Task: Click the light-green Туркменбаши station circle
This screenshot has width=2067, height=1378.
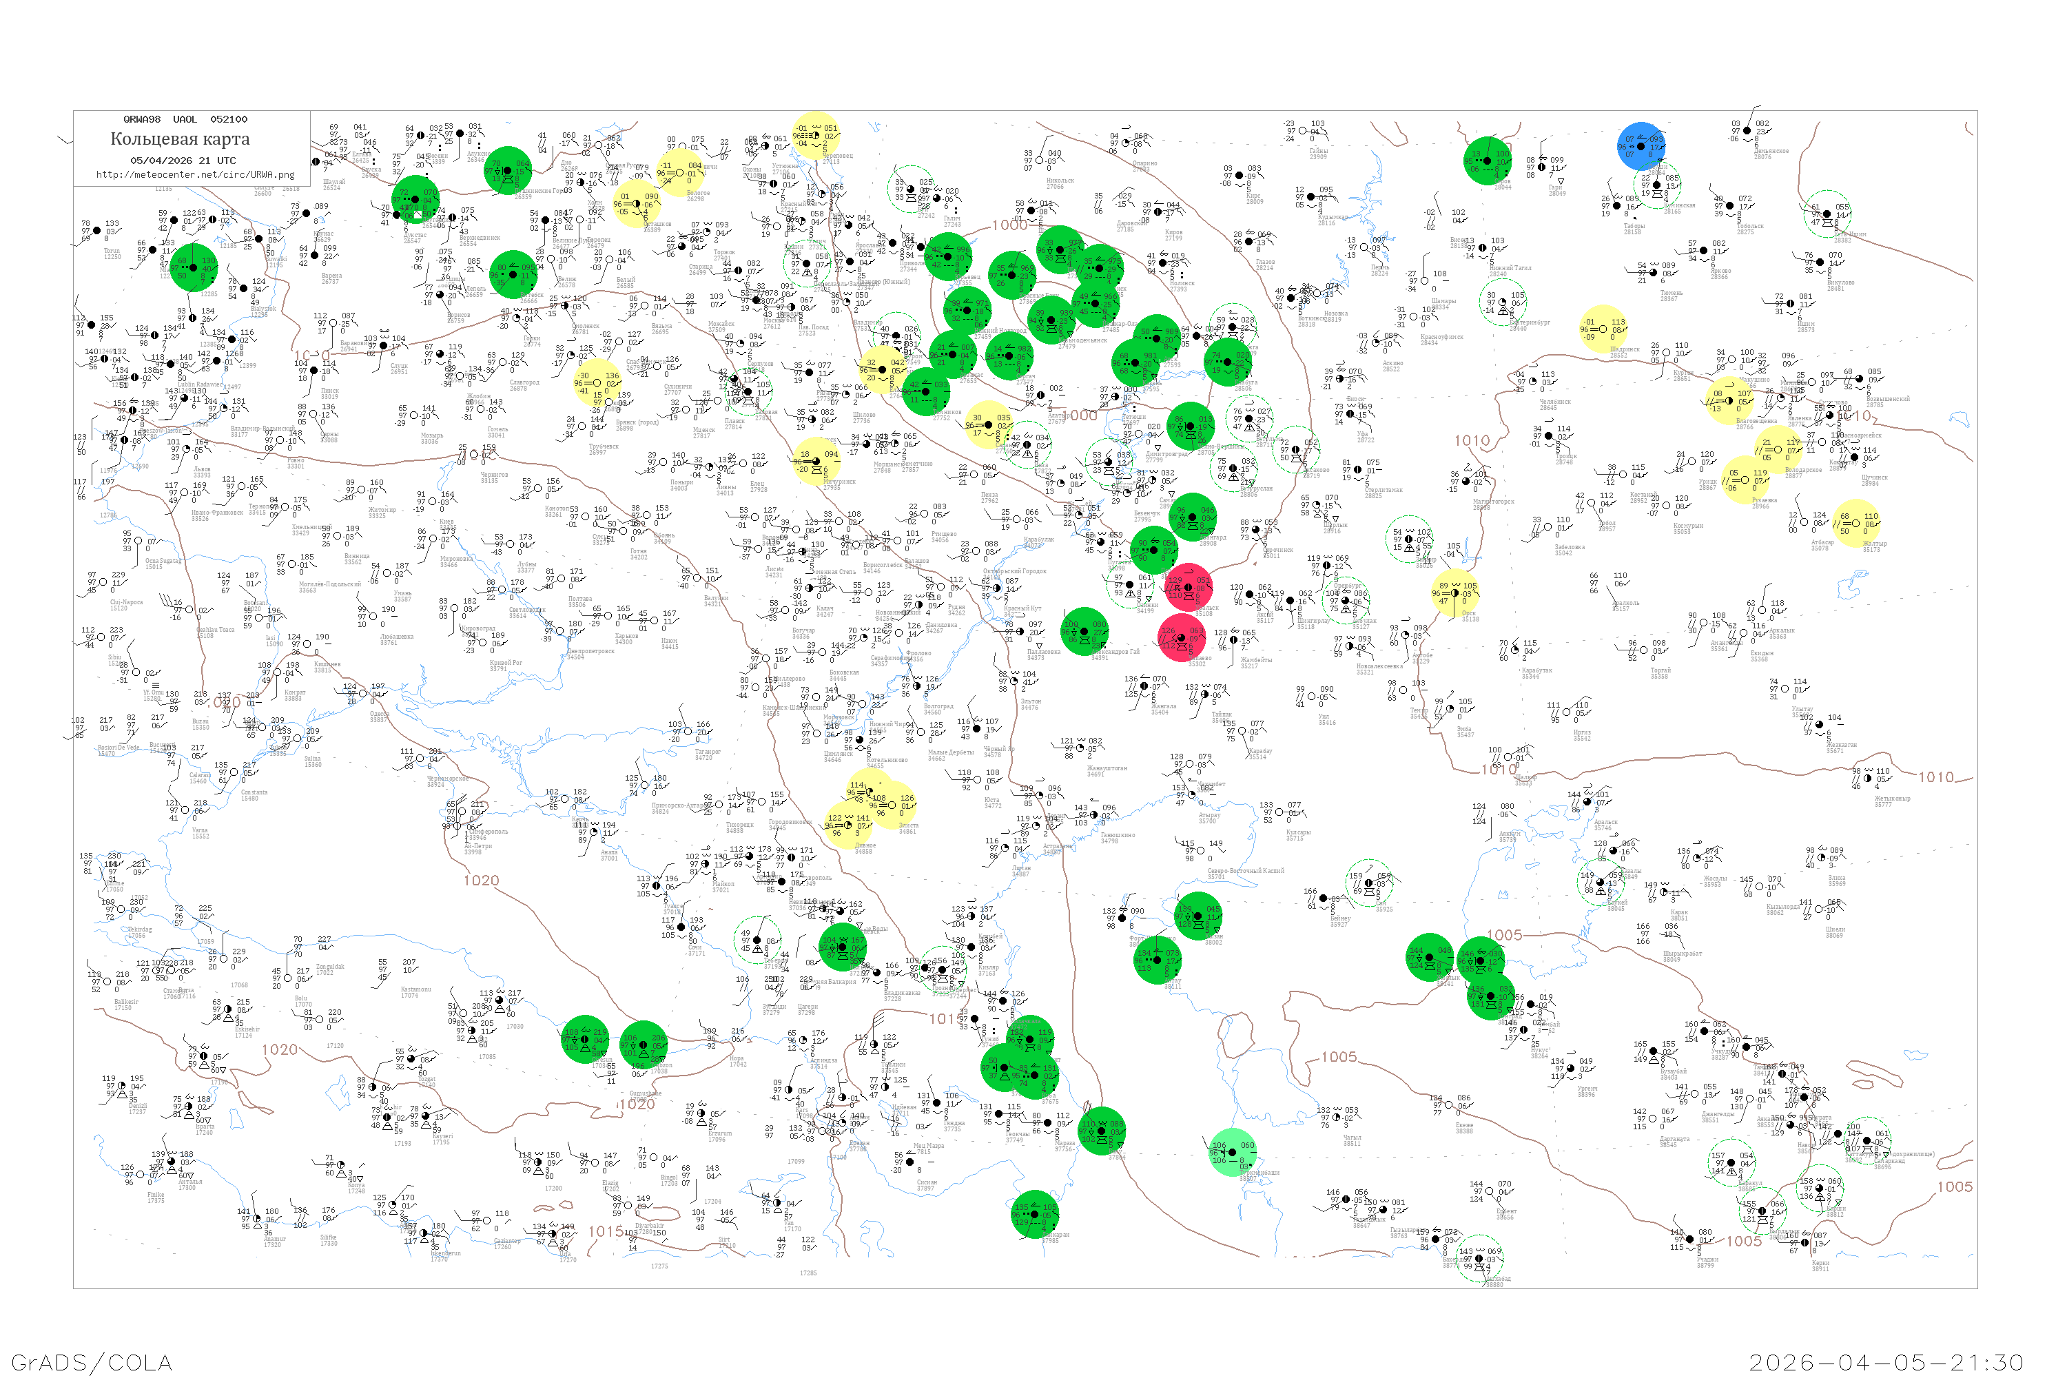Action: [1232, 1152]
